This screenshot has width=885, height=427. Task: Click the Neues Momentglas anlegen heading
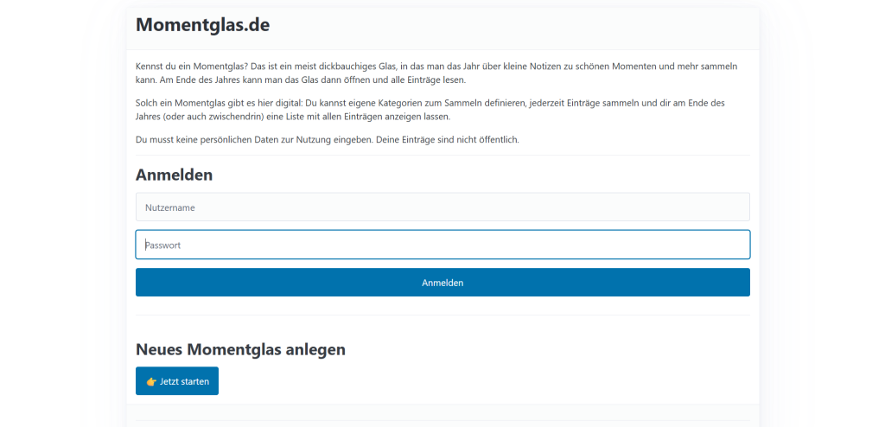[240, 349]
